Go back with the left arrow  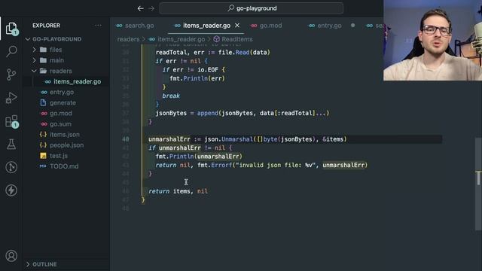141,8
